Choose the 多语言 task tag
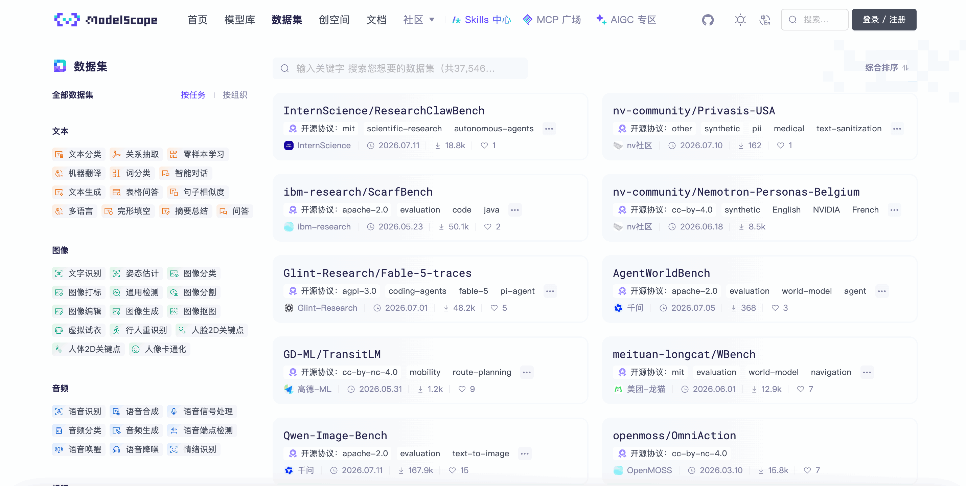Viewport: 966px width, 486px height. [74, 211]
